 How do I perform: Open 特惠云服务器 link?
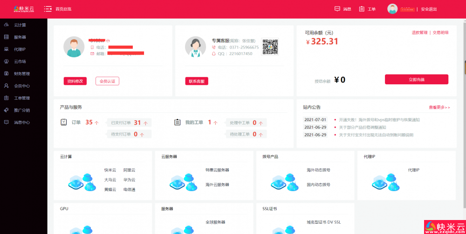point(217,170)
